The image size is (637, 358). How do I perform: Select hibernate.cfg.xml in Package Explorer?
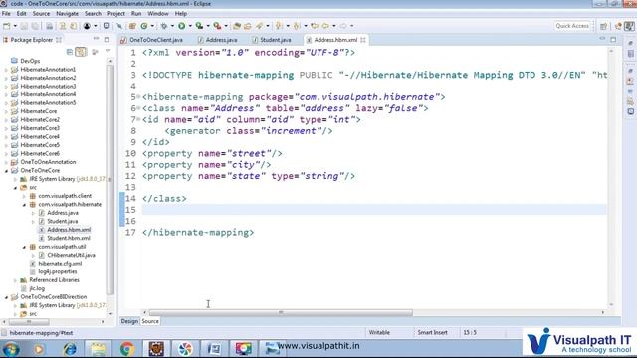pos(60,264)
